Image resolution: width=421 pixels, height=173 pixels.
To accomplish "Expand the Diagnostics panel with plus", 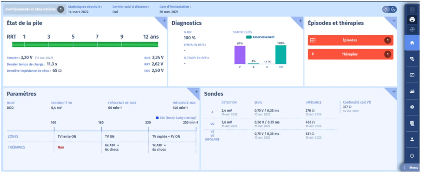I will point(300,21).
